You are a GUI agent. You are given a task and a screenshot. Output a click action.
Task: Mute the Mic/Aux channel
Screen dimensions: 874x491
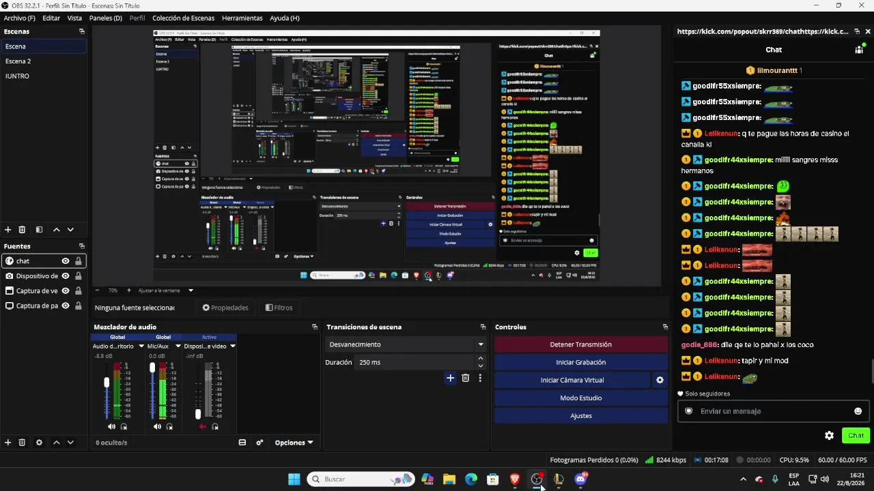(x=157, y=427)
